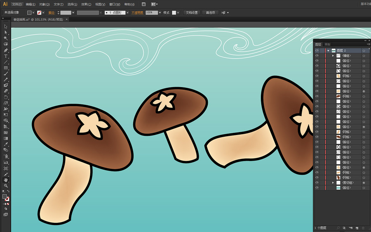Select the Rectangle tool
This screenshot has height=232, width=371.
tap(6, 68)
